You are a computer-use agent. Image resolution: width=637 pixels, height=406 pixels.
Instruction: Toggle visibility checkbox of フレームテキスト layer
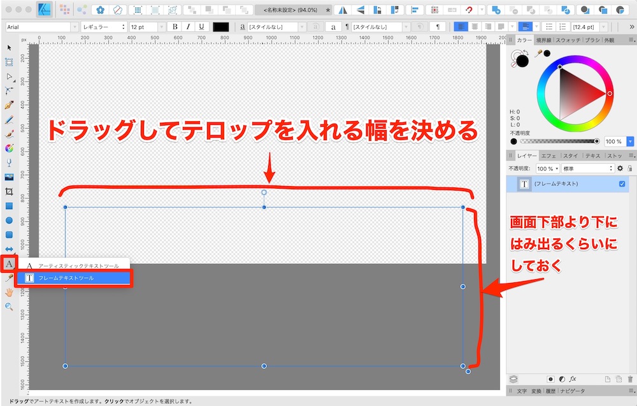622,184
